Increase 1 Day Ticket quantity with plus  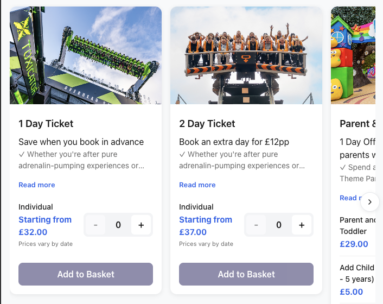click(141, 225)
